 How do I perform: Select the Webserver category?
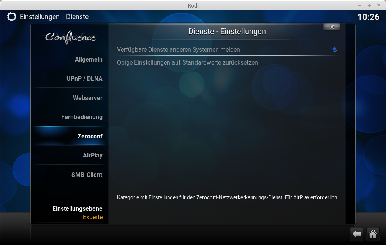[x=87, y=98]
